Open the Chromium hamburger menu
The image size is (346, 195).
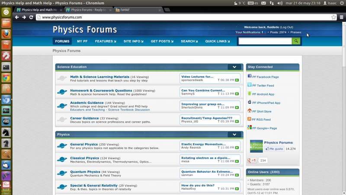click(341, 17)
